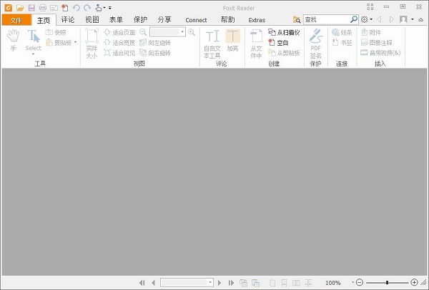
Task: Click Fit Width (适合宽度)
Action: (119, 43)
